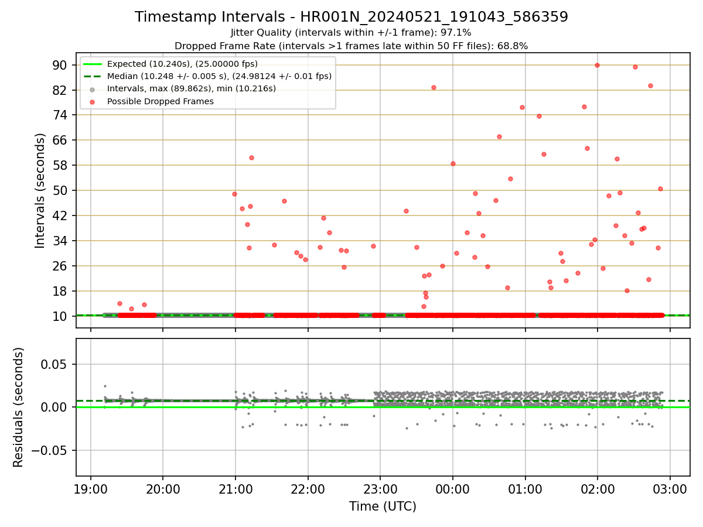Click the 'Median (10.248 +/- 0.005 s)' legend entry
This screenshot has width=703, height=527.
click(x=219, y=76)
